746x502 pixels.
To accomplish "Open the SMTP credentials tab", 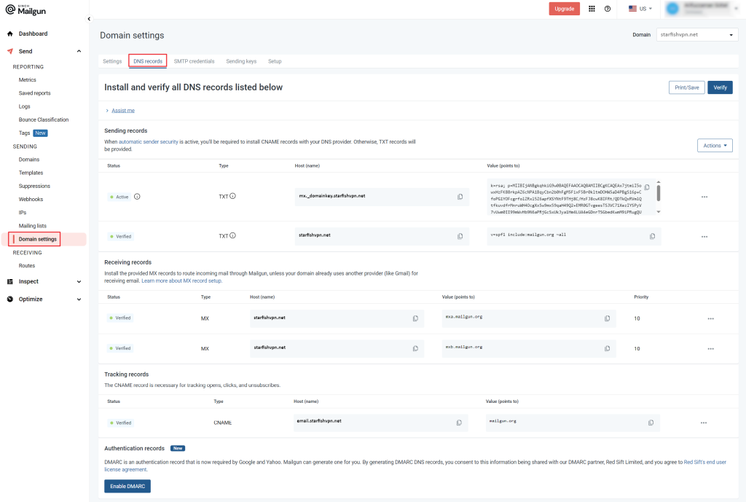I will 194,61.
